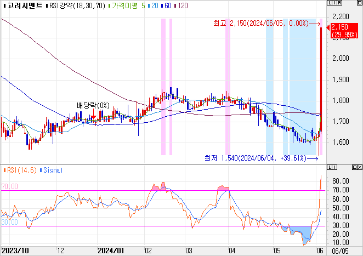This screenshot has height=256, width=363.
Task: Click the I button in price panel
Action: coord(334,3)
